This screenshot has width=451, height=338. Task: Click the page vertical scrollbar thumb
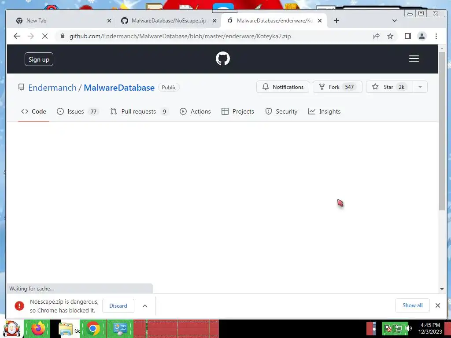pos(442,131)
